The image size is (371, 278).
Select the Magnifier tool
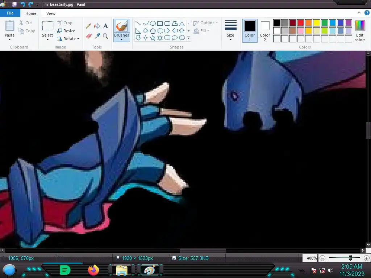[x=105, y=36]
